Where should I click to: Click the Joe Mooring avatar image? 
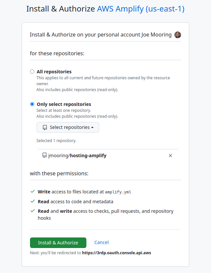(178, 35)
